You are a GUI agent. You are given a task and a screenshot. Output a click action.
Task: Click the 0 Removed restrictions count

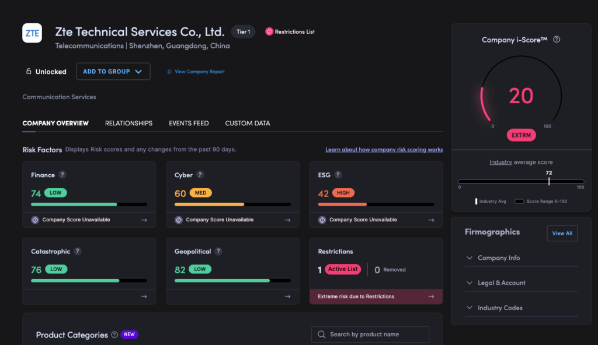(390, 270)
